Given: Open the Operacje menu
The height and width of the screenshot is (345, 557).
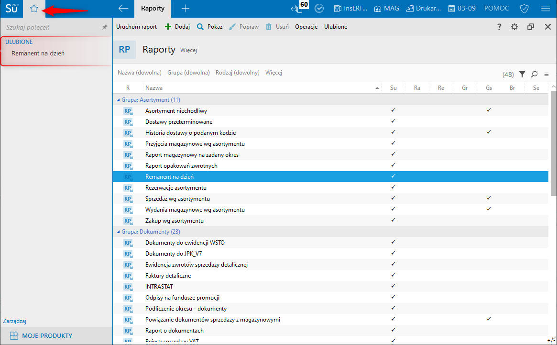Looking at the screenshot, I should pos(306,27).
